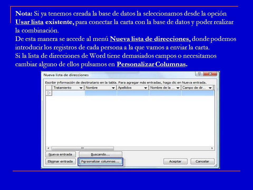The height and width of the screenshot is (190, 253).
Task: Click the empty Apellidos cell in first row
Action: [x=133, y=93]
